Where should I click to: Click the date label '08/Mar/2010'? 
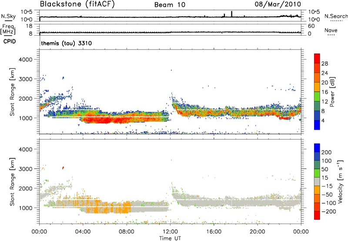click(278, 4)
